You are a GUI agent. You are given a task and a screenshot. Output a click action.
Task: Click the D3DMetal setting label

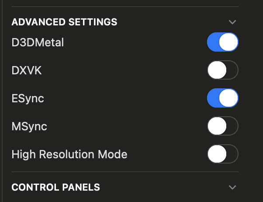point(38,42)
